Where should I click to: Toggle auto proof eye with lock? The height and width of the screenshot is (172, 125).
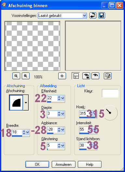(86, 76)
